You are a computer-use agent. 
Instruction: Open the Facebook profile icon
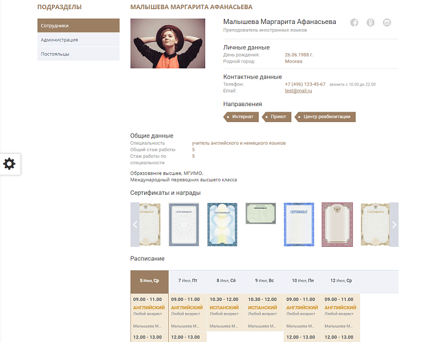354,23
